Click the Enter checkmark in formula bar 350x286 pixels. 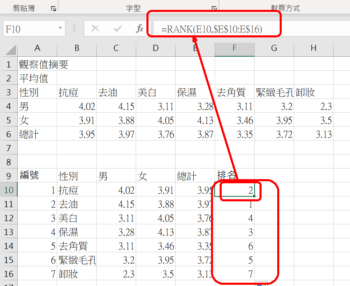pos(118,29)
